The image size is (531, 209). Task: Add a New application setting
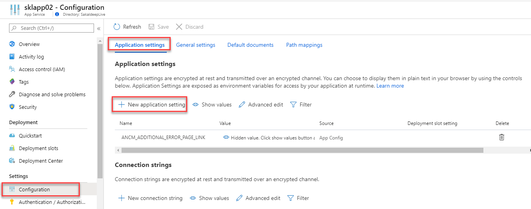152,104
